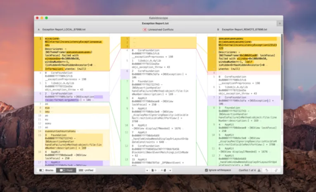The height and width of the screenshot is (192, 316).
Task: Select "aoeuaoeuaoeuaoeu" first line in the right pane
Action: [231, 38]
